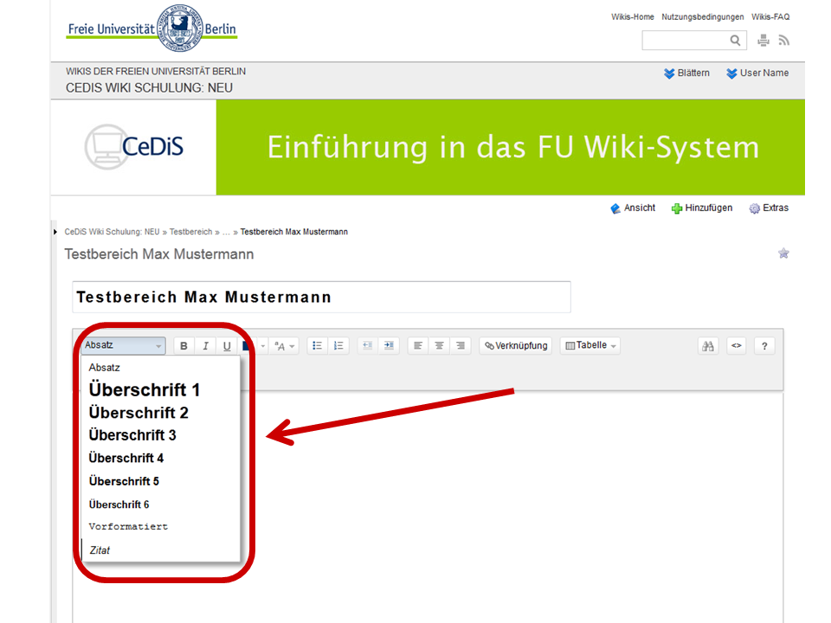Open the Absatz paragraph style dropdown
The width and height of the screenshot is (831, 623).
tap(123, 345)
